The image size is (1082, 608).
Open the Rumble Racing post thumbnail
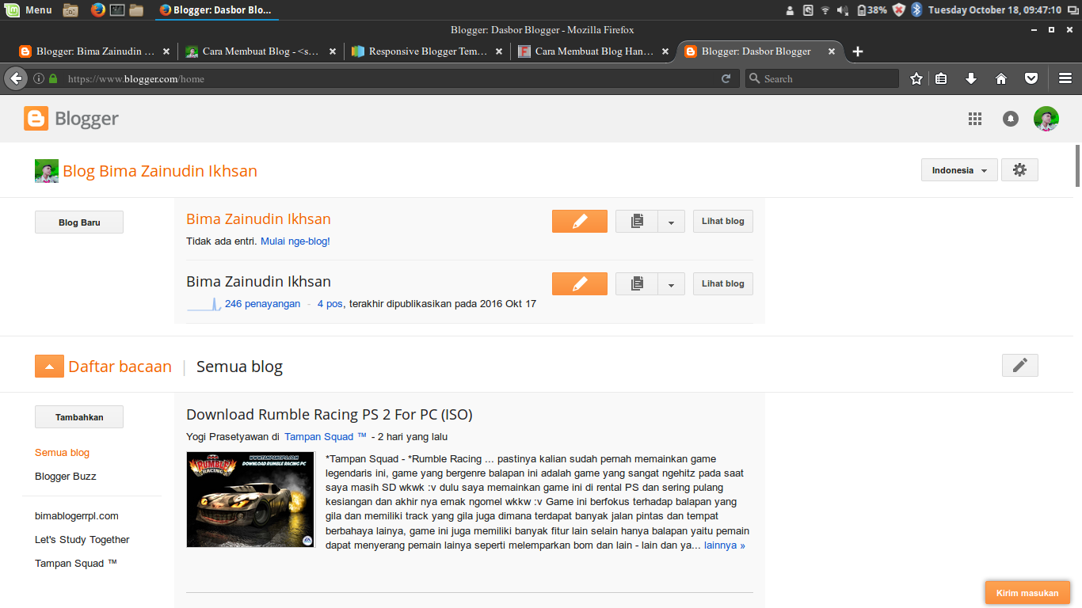click(x=250, y=500)
